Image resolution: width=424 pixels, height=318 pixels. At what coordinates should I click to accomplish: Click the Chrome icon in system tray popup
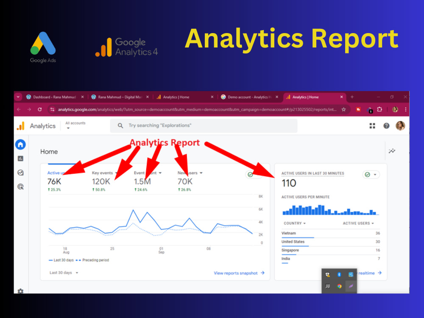339,286
